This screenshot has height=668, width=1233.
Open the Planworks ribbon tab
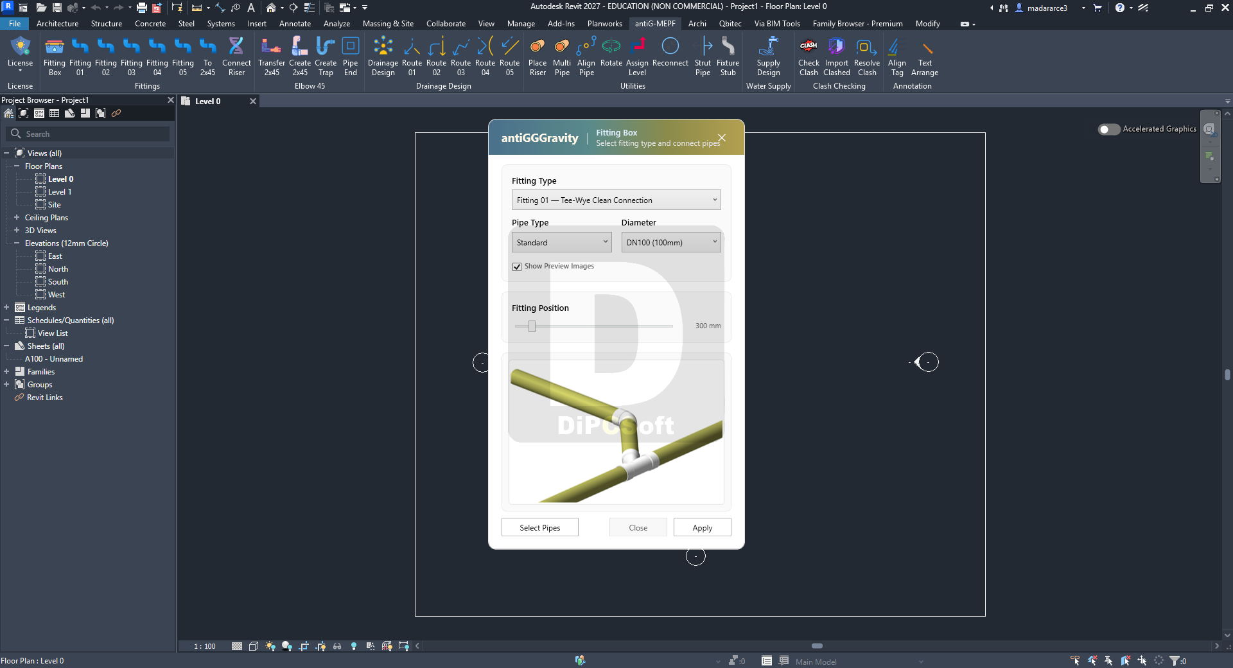click(x=604, y=24)
